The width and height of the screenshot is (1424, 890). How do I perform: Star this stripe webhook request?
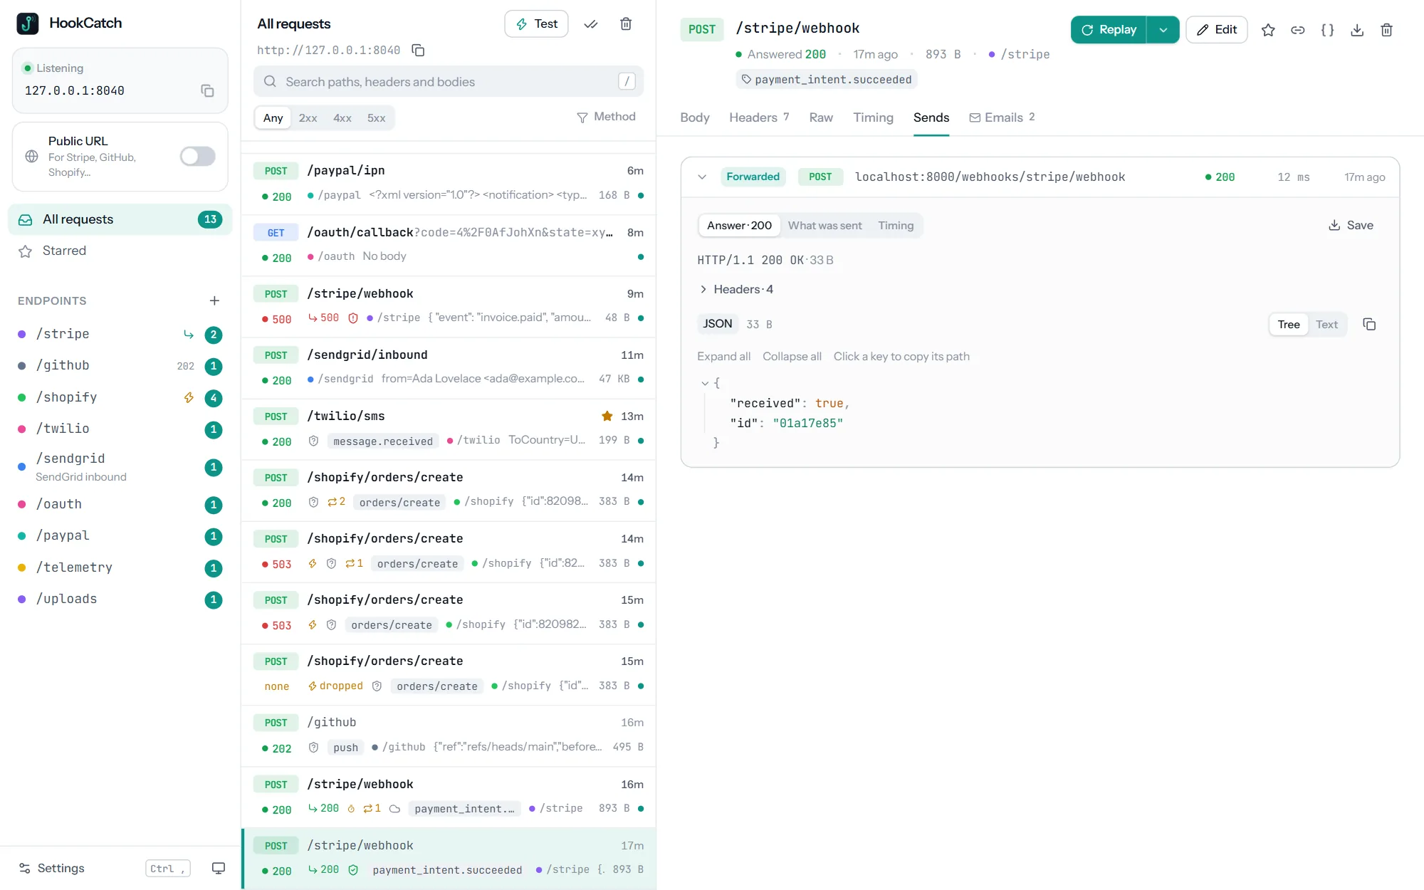coord(1268,30)
